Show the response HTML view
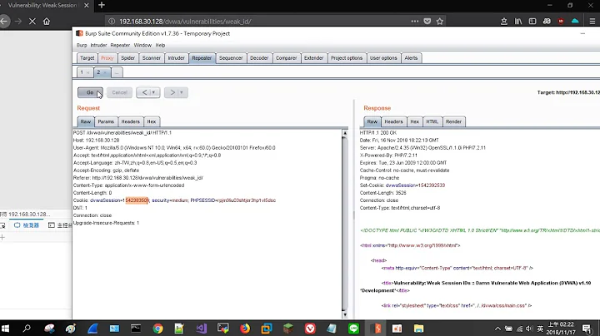 tap(432, 121)
